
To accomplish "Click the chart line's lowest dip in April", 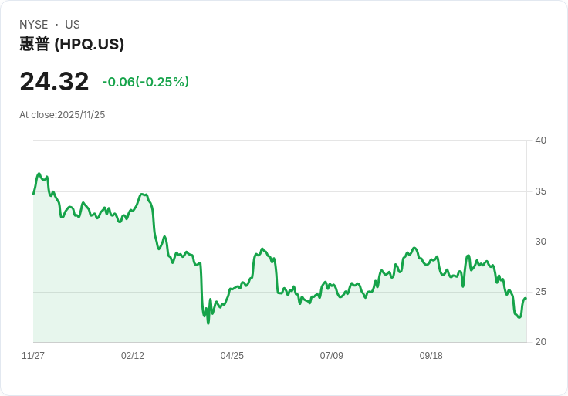I will click(x=208, y=323).
